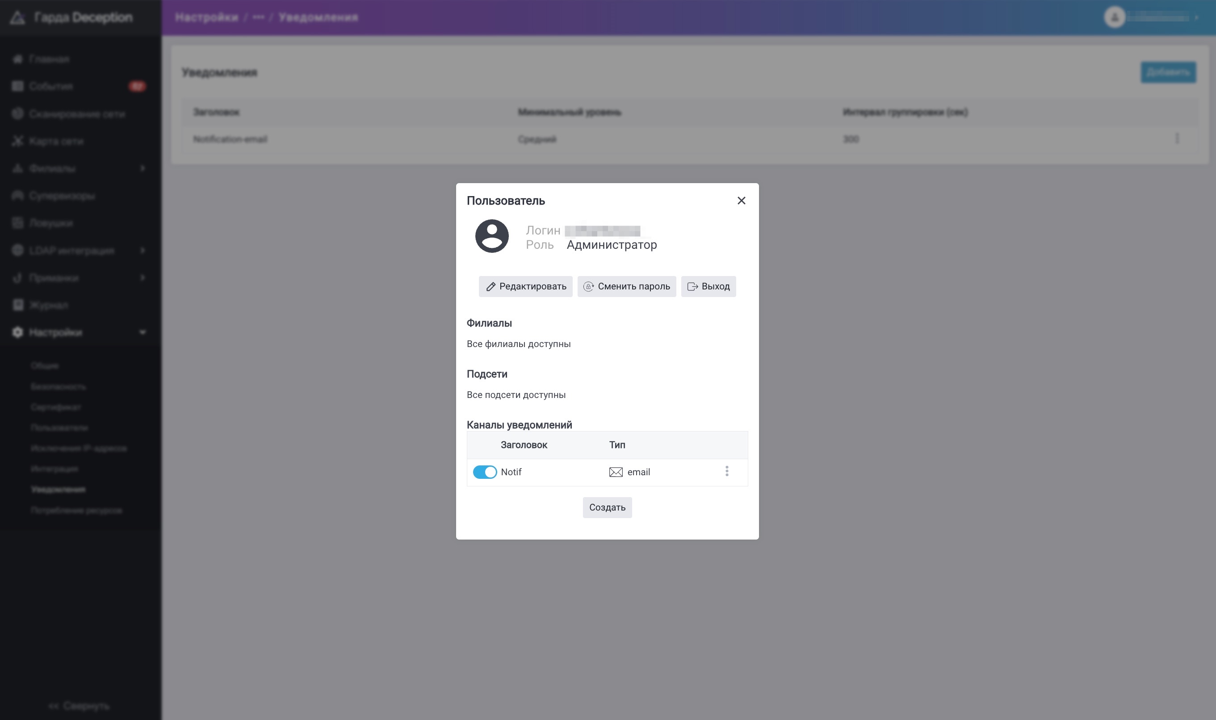Click Свернуть to collapse the sidebar
This screenshot has height=720, width=1216.
pos(80,705)
